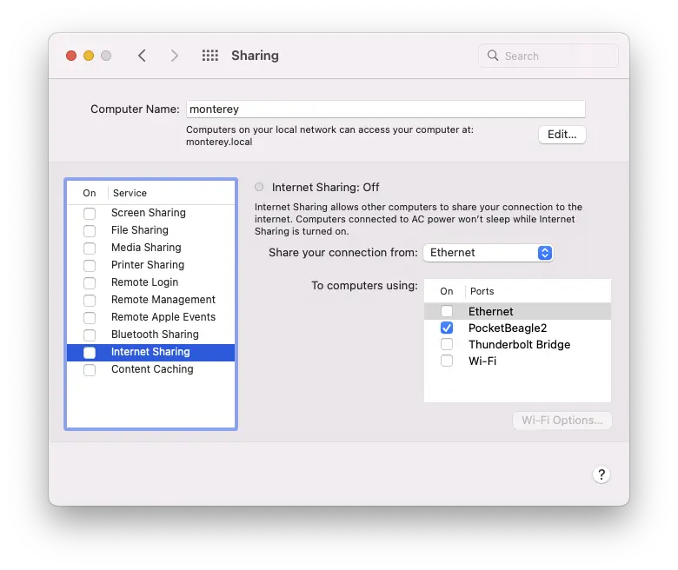Enable the Content Caching checkbox
This screenshot has height=570, width=678.
point(90,370)
